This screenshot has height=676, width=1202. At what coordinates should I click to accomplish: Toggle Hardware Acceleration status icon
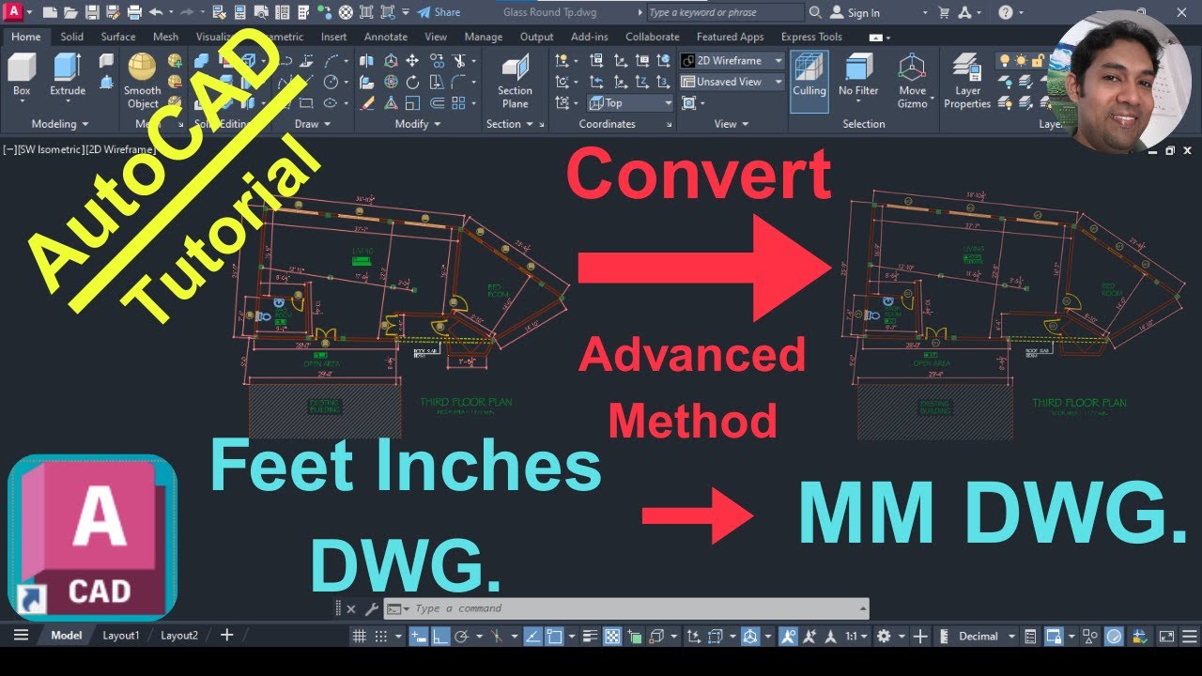click(1115, 636)
